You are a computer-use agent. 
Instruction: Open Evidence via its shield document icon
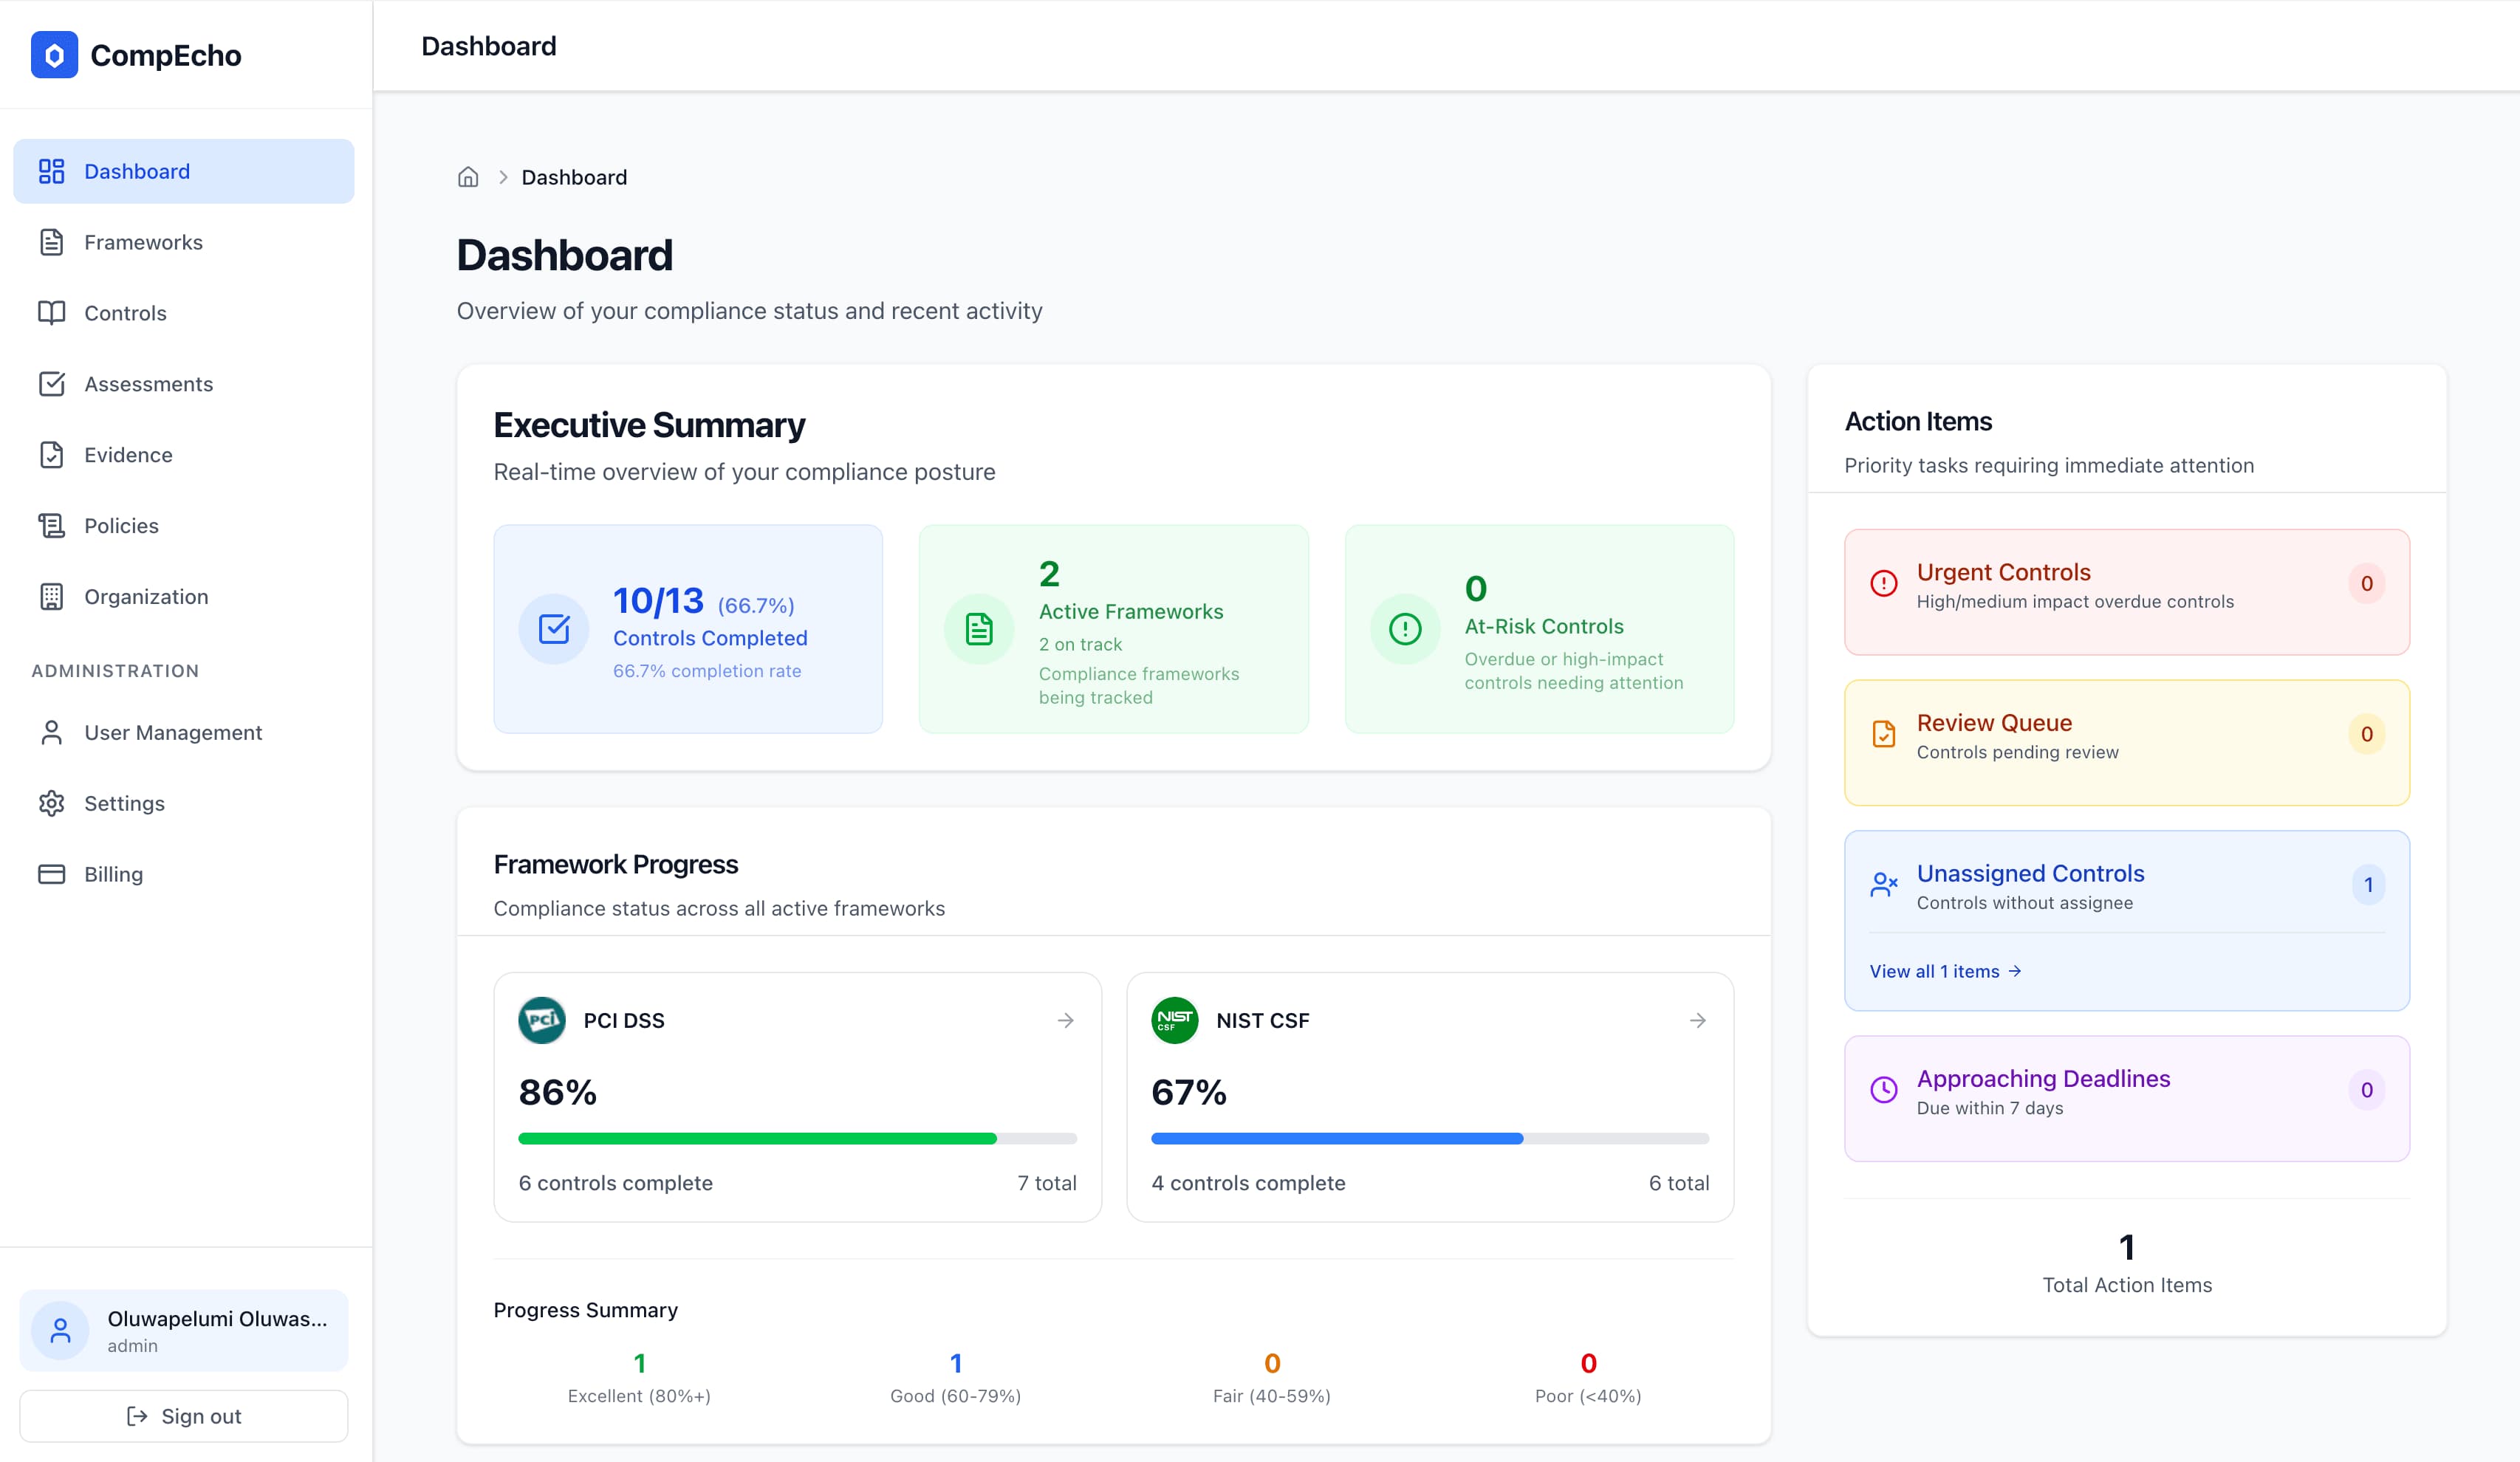(x=52, y=454)
